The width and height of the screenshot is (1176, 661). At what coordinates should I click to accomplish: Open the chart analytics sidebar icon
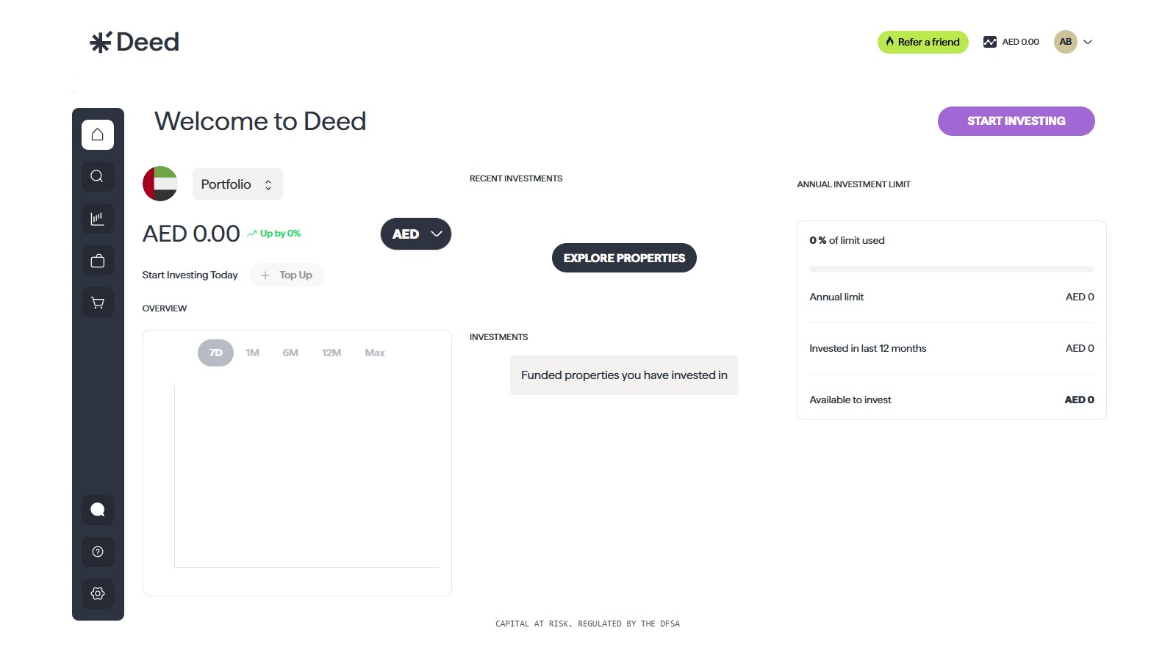click(98, 218)
